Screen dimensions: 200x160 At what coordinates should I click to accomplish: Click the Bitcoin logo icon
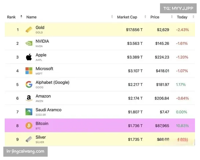[29, 125]
